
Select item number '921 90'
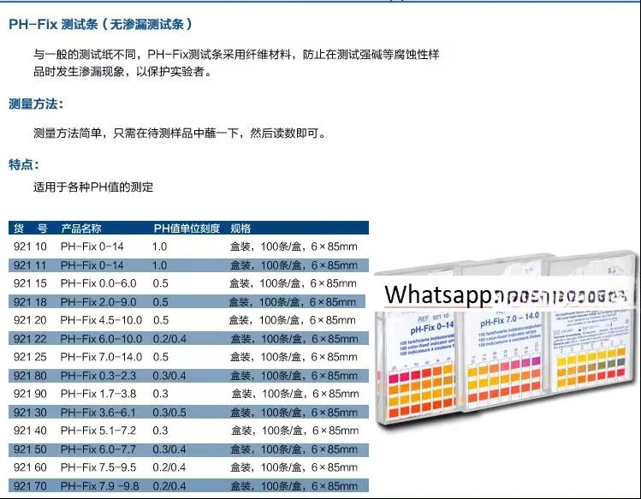pyautogui.click(x=30, y=394)
